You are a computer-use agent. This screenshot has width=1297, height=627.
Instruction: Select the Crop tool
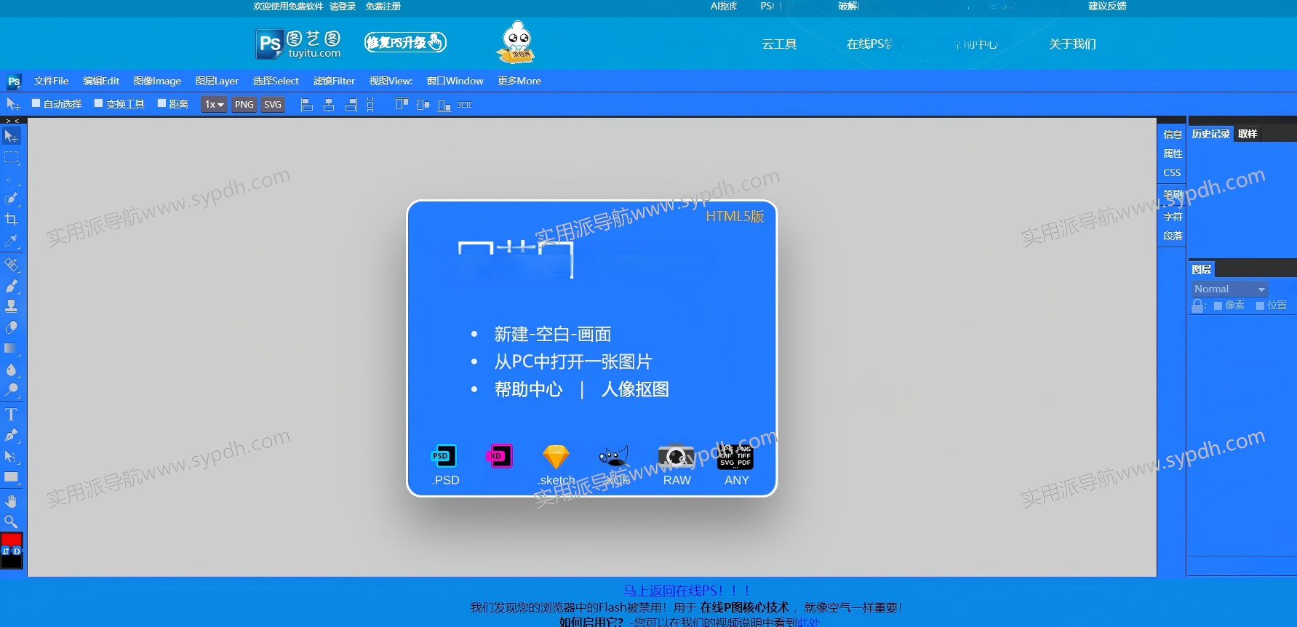click(11, 219)
